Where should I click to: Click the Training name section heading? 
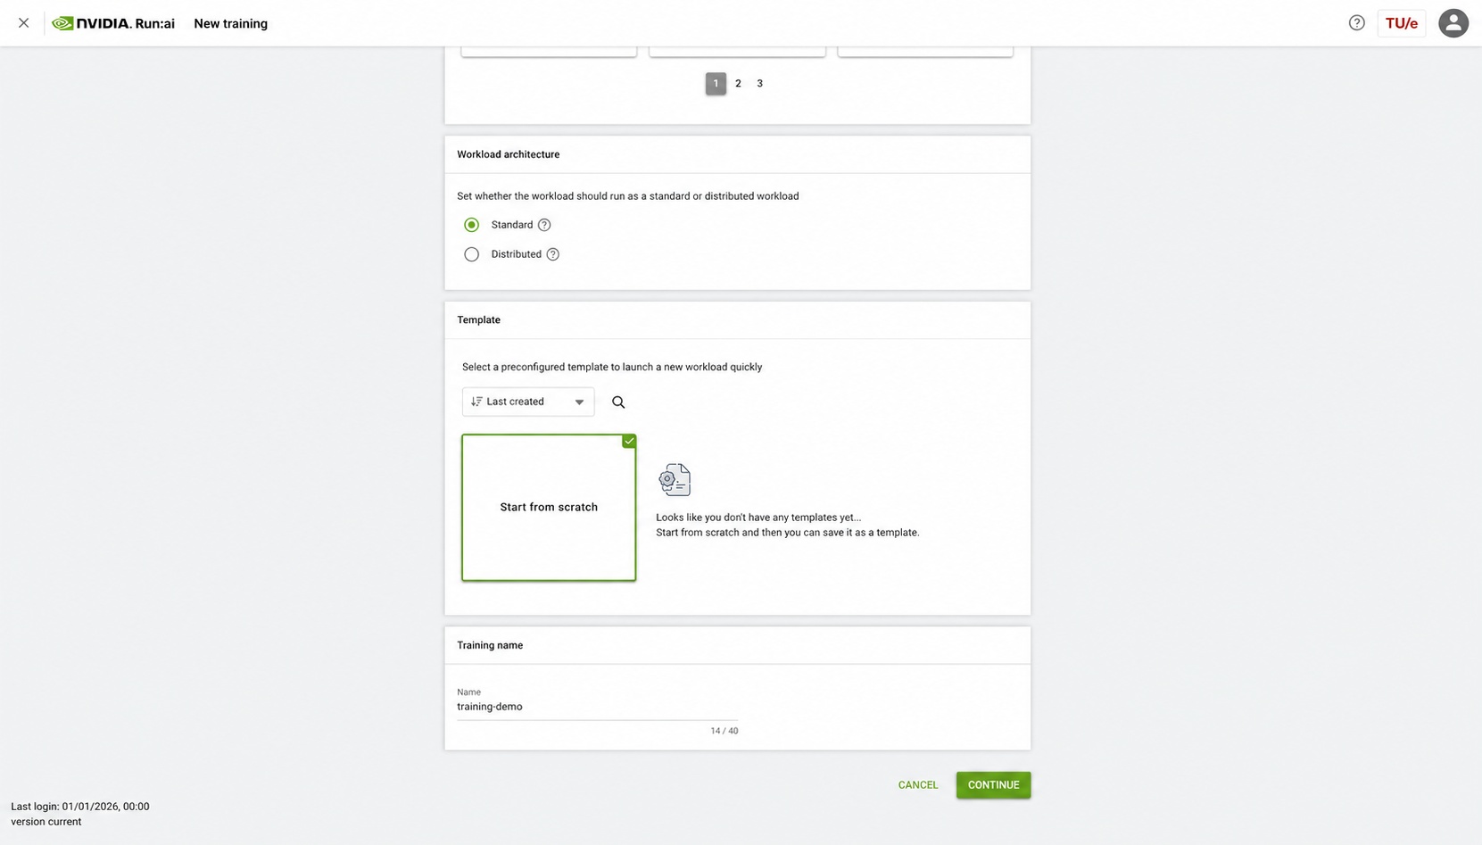[490, 645]
